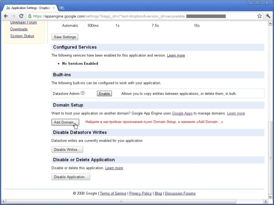Click the Disable Datastore Writes heading

point(80,132)
